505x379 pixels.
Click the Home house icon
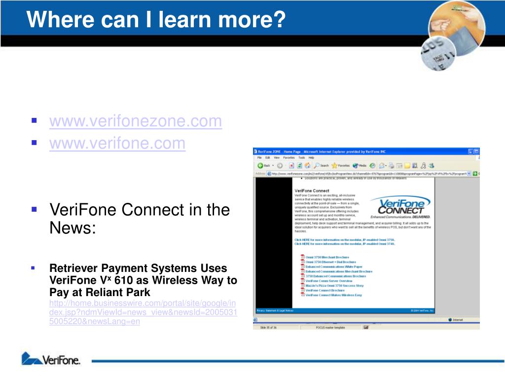[x=308, y=166]
